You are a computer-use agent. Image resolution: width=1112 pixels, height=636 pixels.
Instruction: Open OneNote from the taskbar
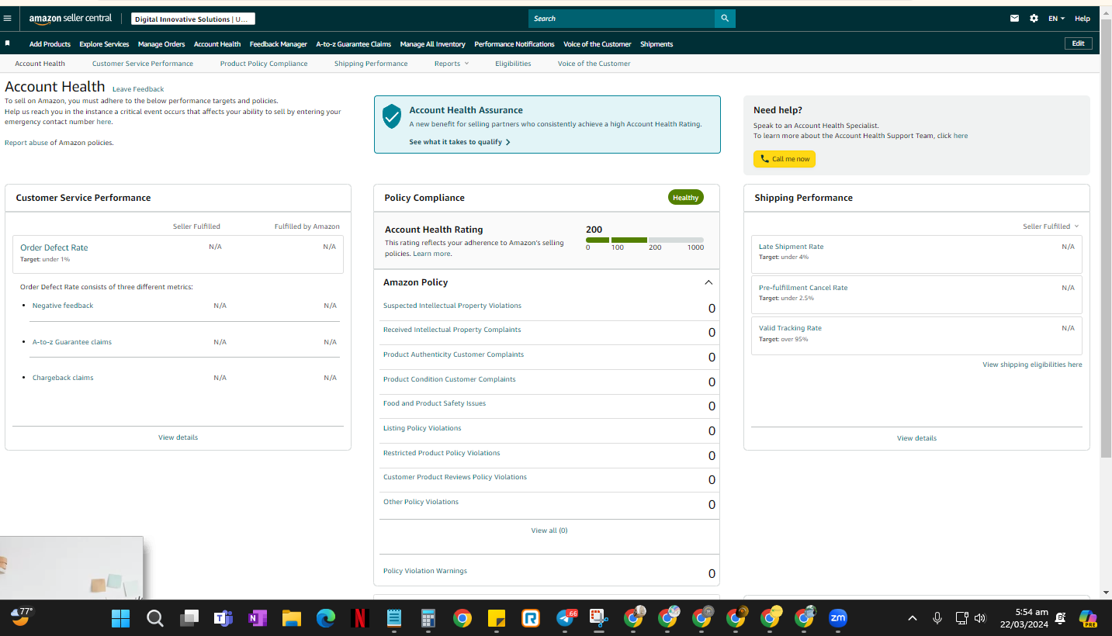click(258, 618)
